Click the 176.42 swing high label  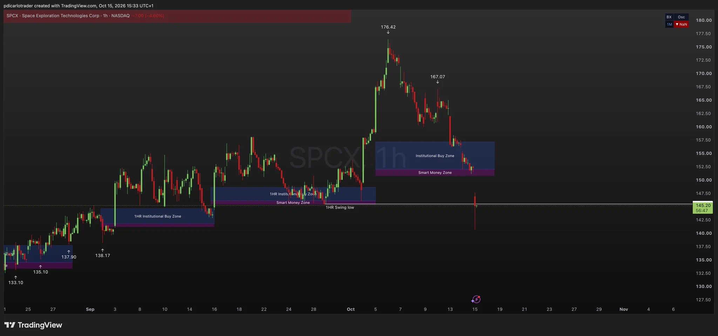pos(388,27)
